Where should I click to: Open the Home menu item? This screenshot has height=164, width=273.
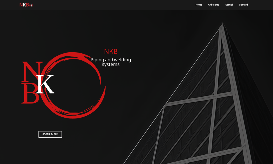(199, 5)
